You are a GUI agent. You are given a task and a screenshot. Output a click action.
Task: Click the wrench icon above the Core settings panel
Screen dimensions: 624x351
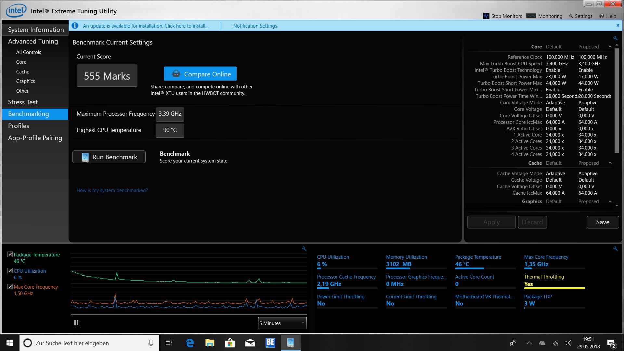pos(615,38)
